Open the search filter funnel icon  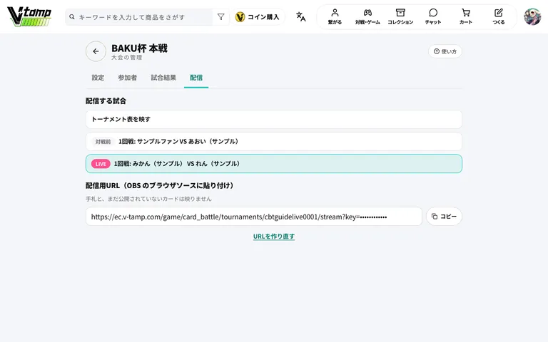[x=220, y=17]
